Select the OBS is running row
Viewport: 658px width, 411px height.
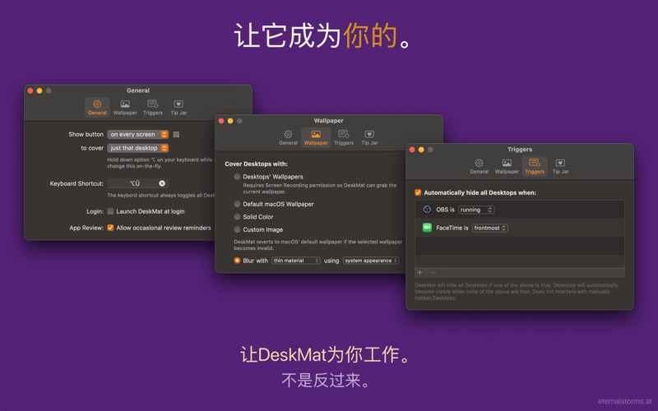coord(520,210)
